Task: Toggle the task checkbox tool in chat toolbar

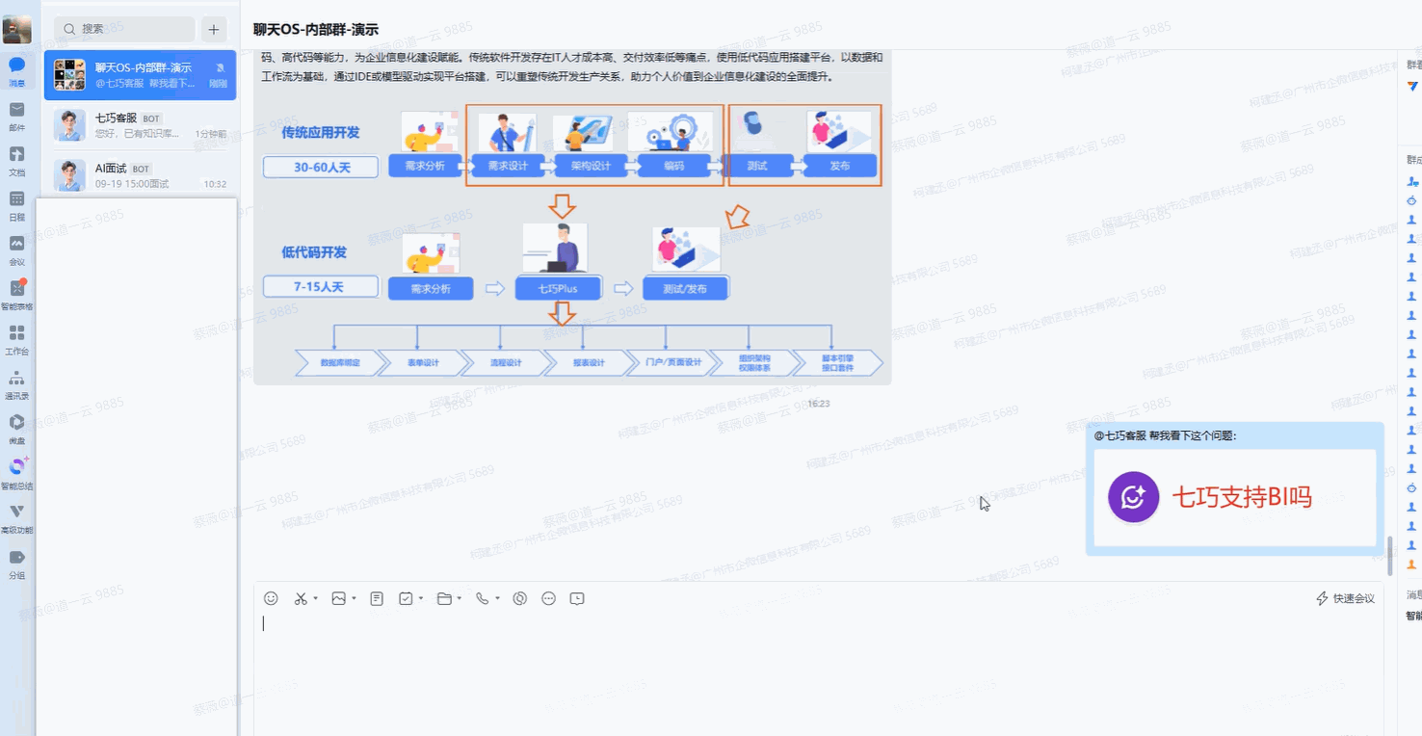Action: point(405,597)
